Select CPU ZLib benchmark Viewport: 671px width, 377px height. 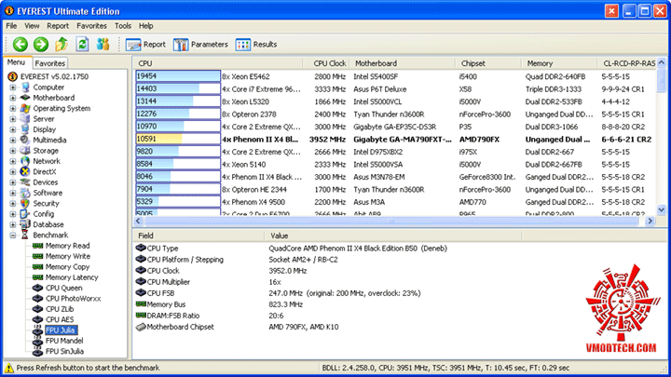[60, 309]
